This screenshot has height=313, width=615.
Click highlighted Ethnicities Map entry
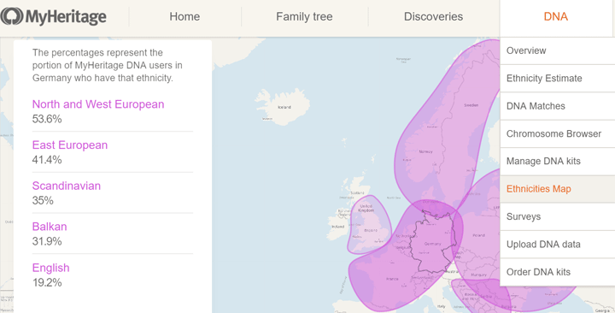pyautogui.click(x=557, y=189)
